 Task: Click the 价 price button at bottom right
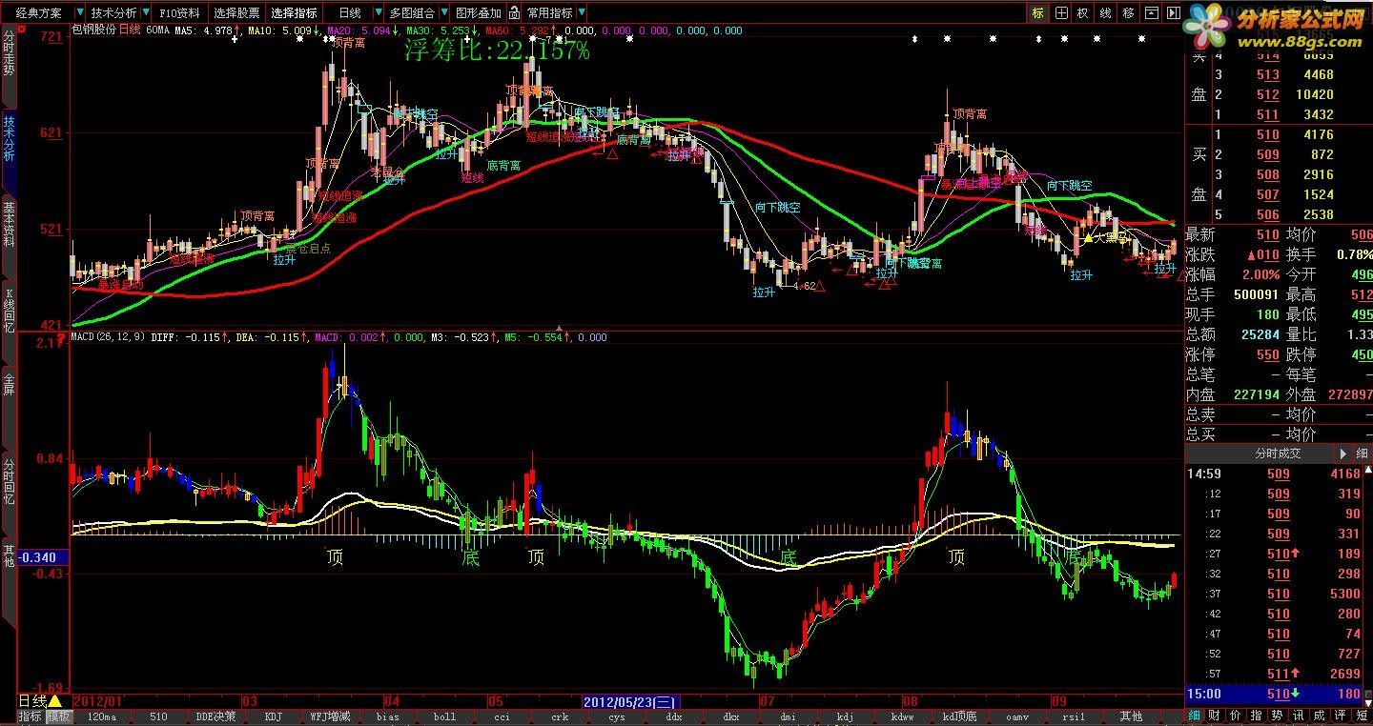pyautogui.click(x=1236, y=716)
